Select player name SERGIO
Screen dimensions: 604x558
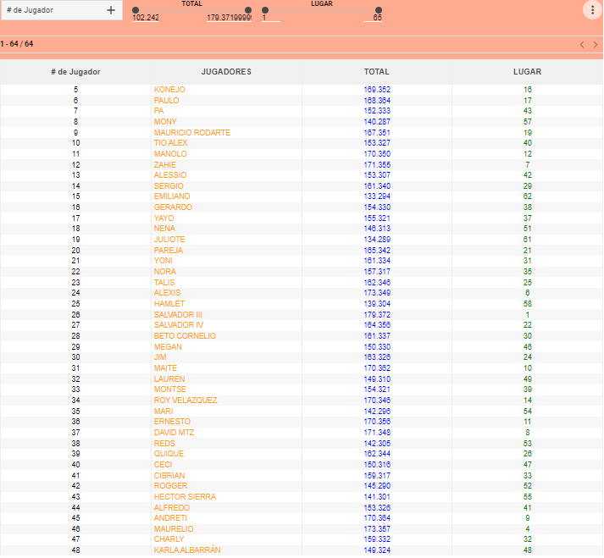(x=169, y=186)
